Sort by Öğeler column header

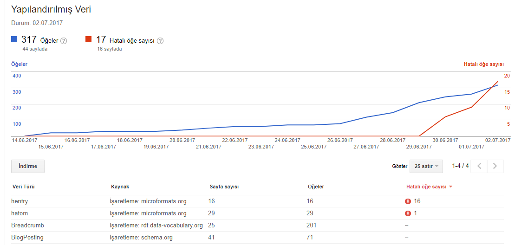point(316,187)
